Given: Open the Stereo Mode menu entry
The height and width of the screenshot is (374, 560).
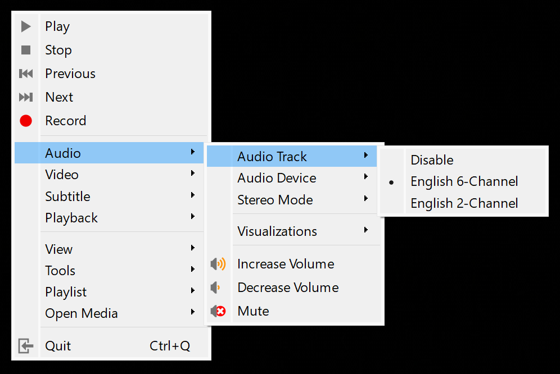Looking at the screenshot, I should coord(275,200).
